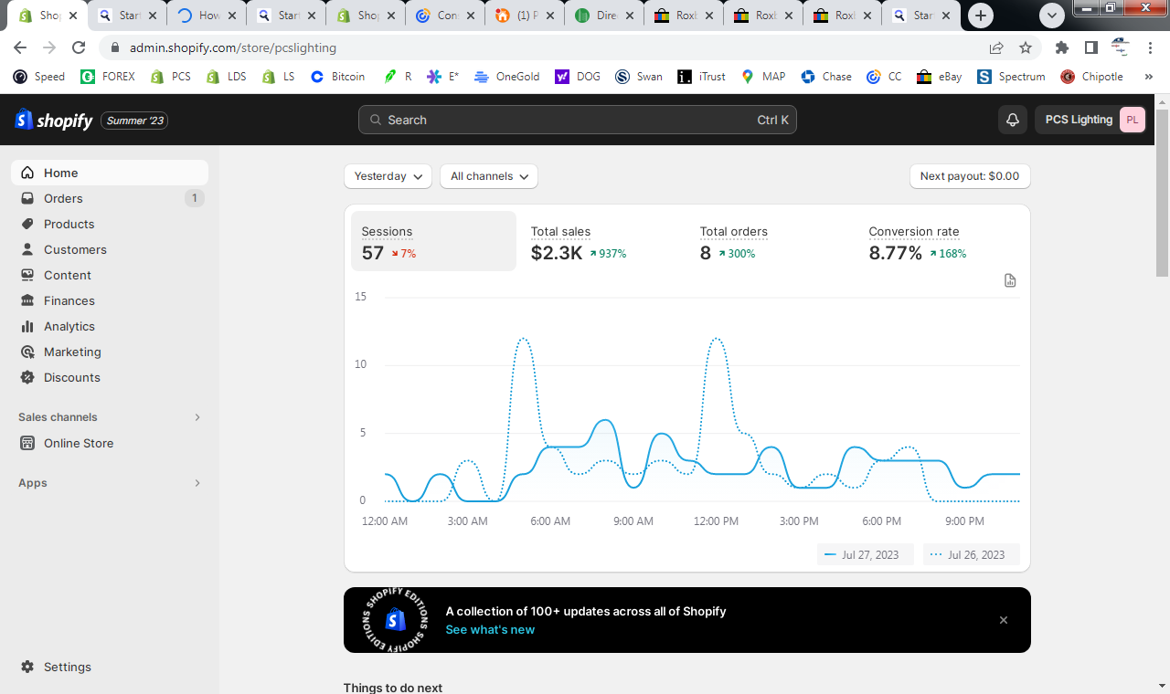Select the Total sales metric card
The height and width of the screenshot is (694, 1170).
pos(602,241)
